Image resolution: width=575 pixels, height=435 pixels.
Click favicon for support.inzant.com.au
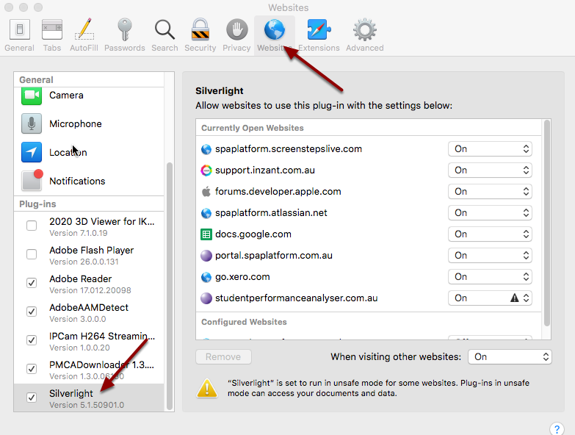pos(206,170)
